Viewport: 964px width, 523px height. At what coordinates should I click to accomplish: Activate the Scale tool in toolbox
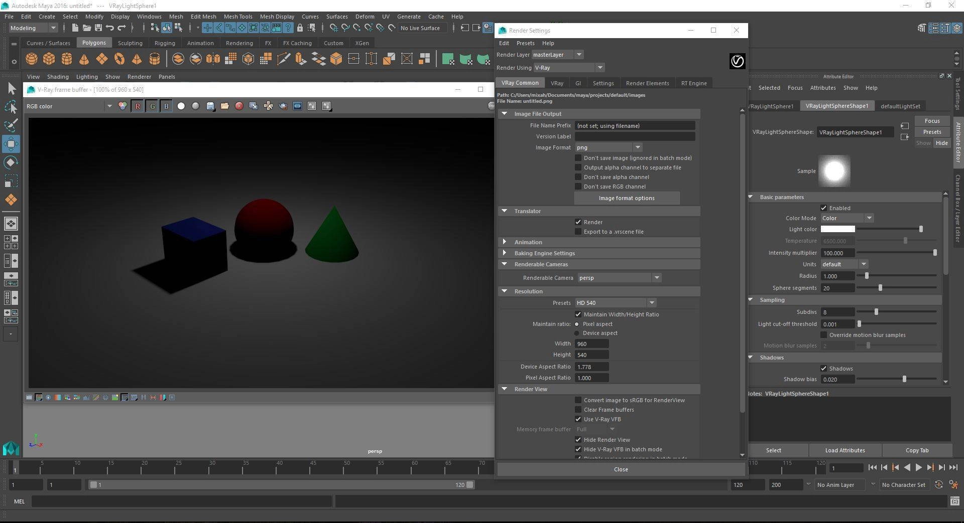(11, 181)
